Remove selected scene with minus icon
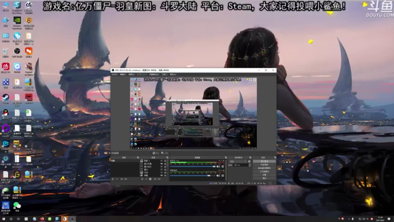 [x=117, y=179]
